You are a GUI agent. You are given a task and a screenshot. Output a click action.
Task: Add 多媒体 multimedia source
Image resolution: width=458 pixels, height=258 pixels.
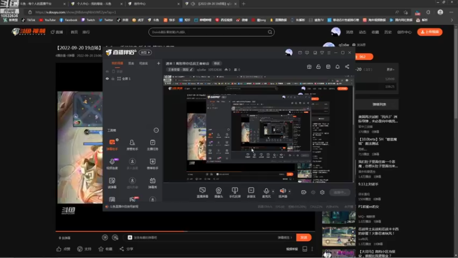coord(251,193)
